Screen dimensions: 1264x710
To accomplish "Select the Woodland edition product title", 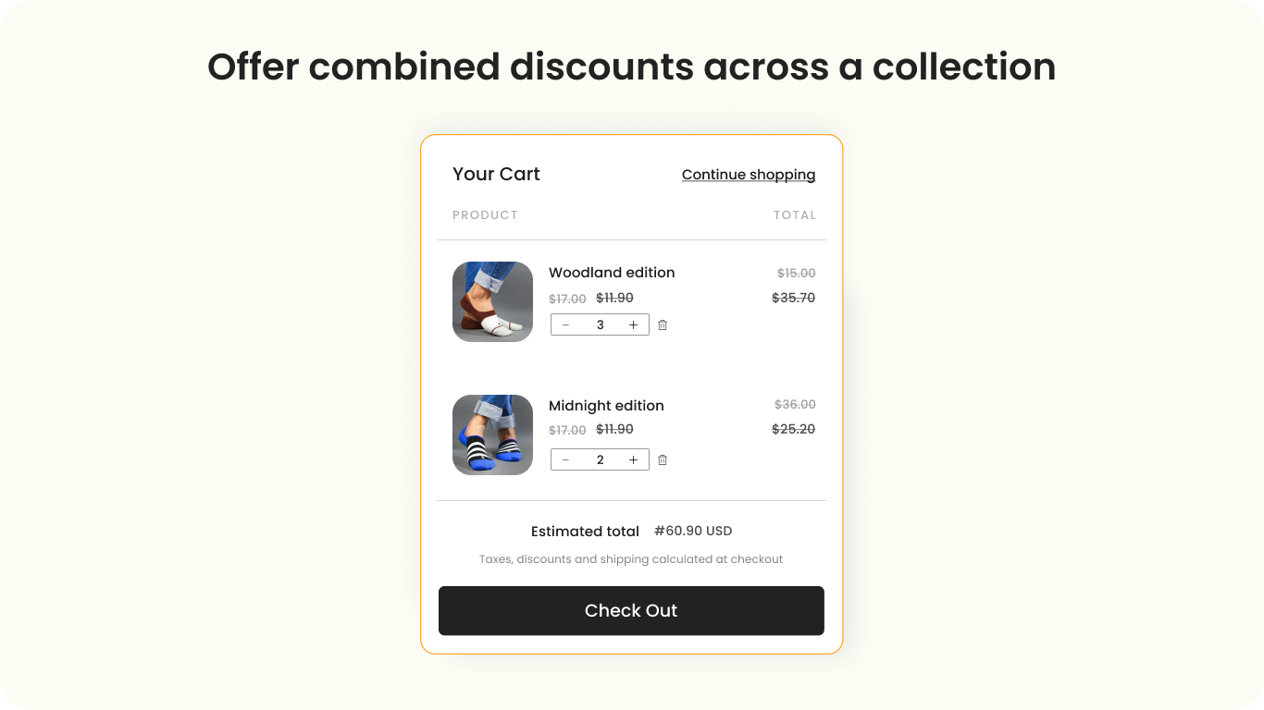I will click(x=612, y=273).
